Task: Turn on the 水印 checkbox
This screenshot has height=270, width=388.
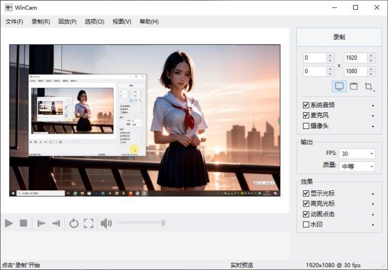Action: click(307, 225)
